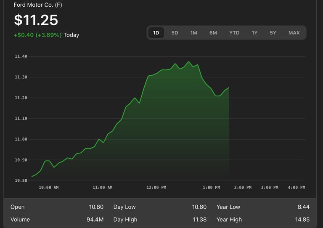
Task: Click the Open value 10.80
Action: coord(96,207)
